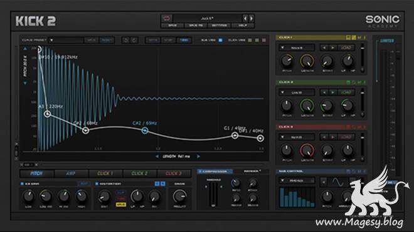The image size is (414, 232).
Task: Increase kick length with right arrow
Action: point(198,156)
